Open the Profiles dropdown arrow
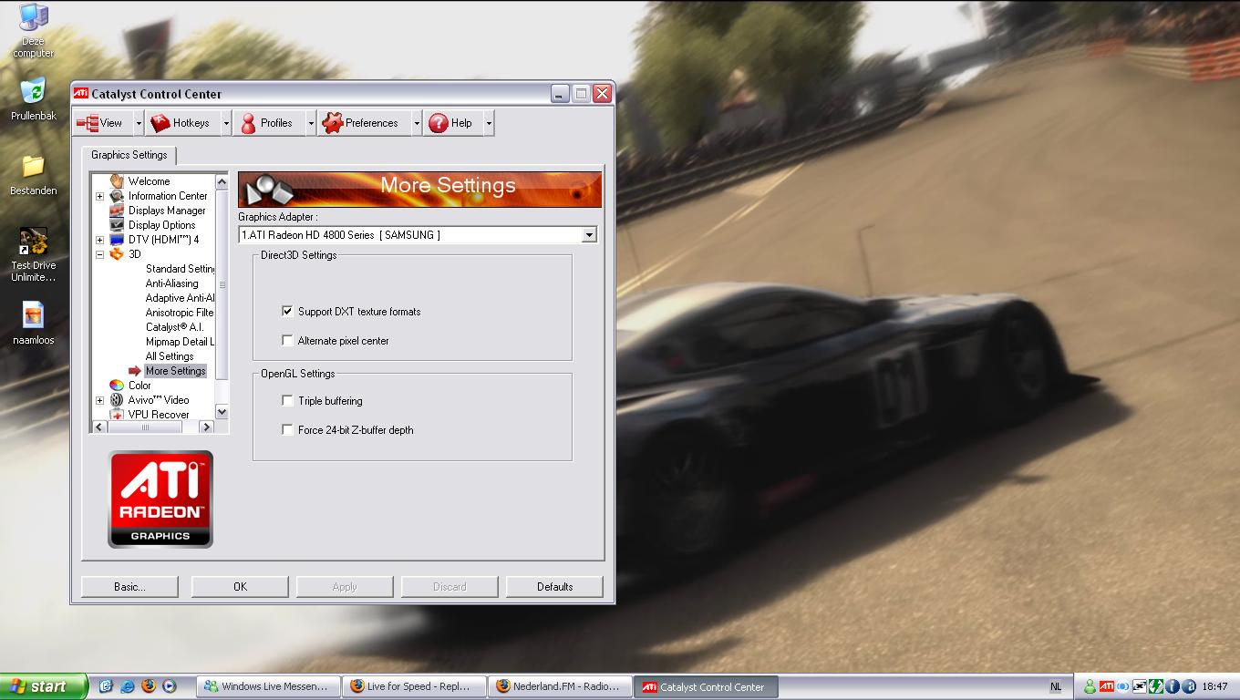Image resolution: width=1240 pixels, height=700 pixels. [x=310, y=123]
